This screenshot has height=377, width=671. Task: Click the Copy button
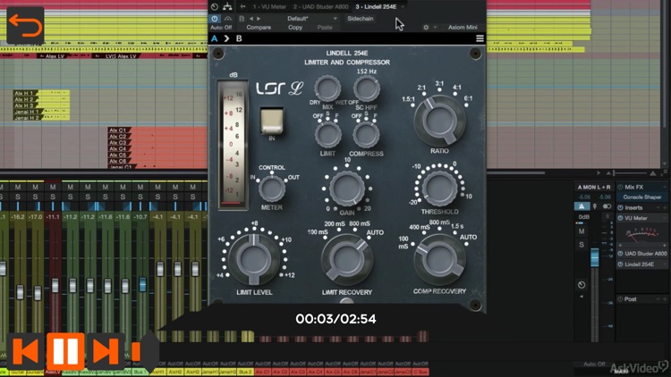tap(295, 28)
